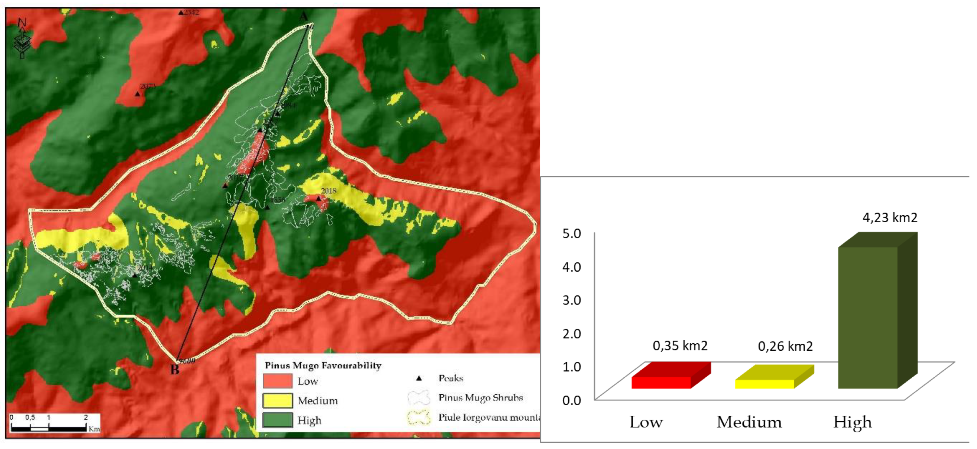Click the peak triangle marker labeled 2073

click(x=138, y=94)
